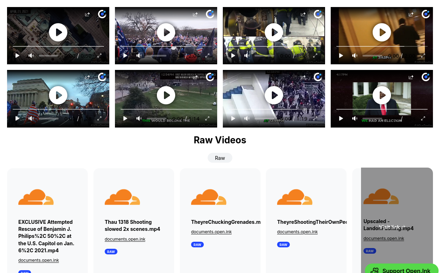Viewport: 440px width, 273px height.
Task: Mute the 'WE HAD AN ELECTION' video
Action: [x=355, y=118]
